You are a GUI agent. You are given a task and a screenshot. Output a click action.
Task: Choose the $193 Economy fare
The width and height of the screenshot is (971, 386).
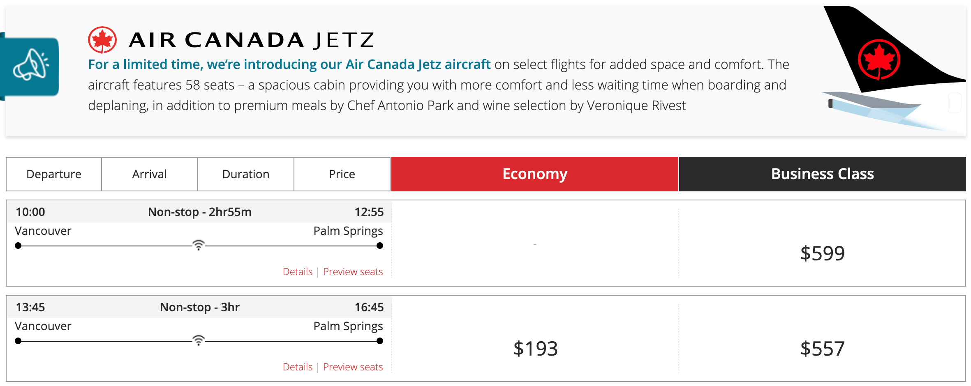(535, 349)
